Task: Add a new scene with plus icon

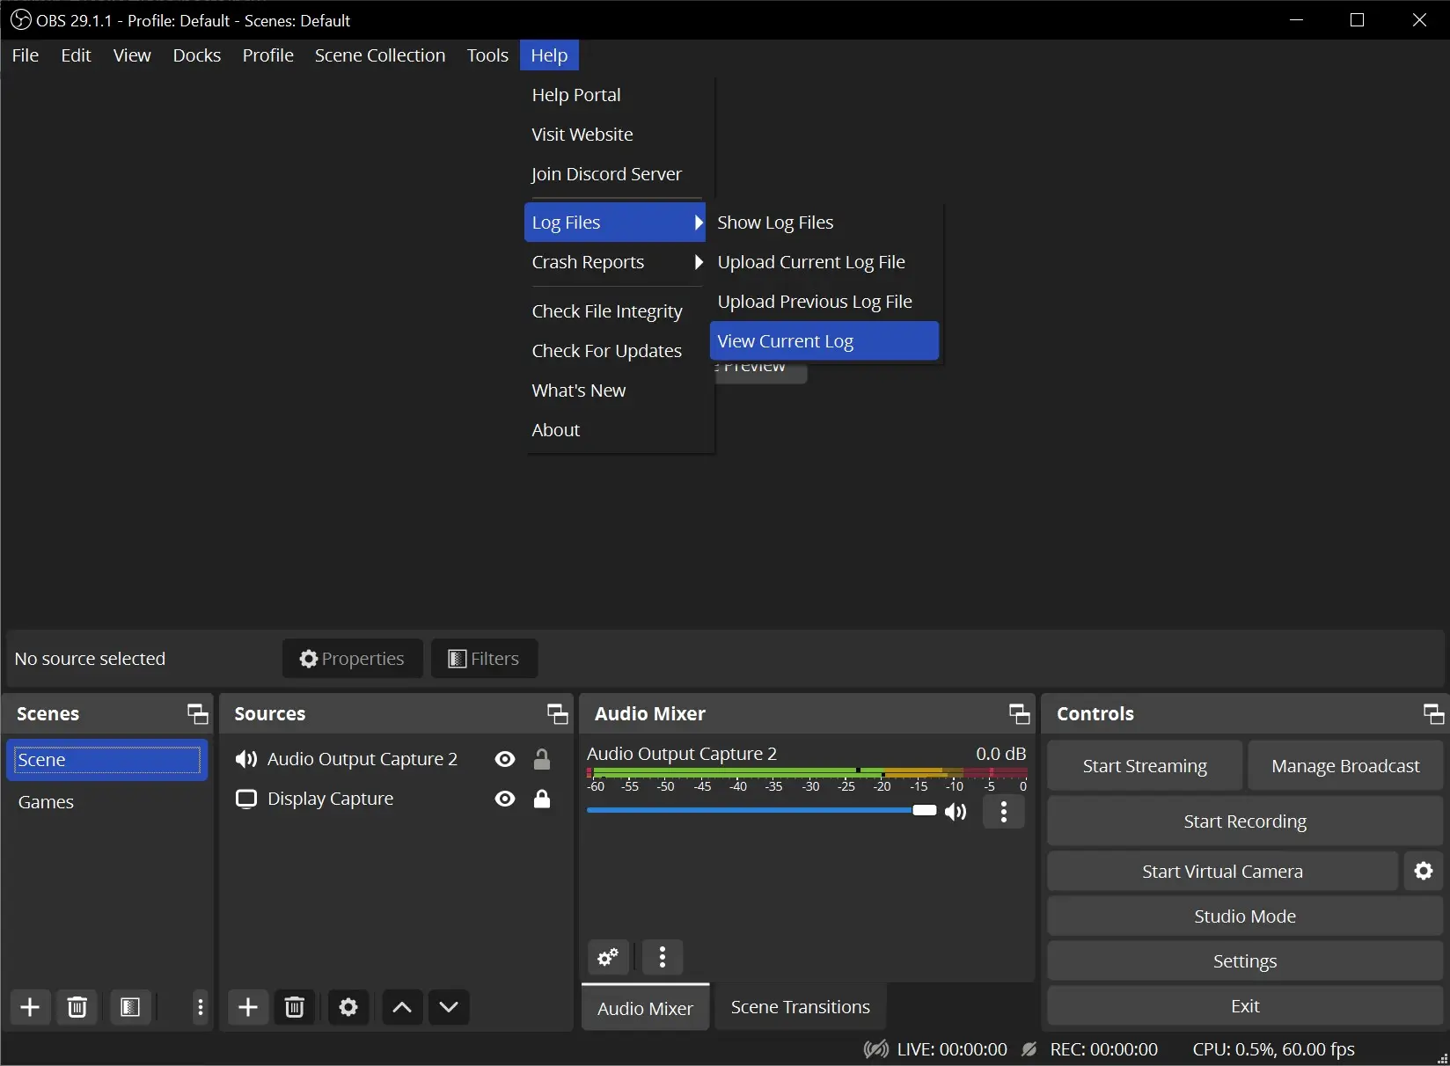Action: (30, 1007)
